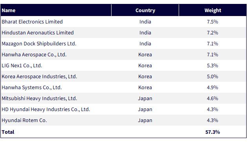Image resolution: width=247 pixels, height=142 pixels.
Task: Select Hindustan Aeronautics Limited name cell
Action: pyautogui.click(x=38, y=32)
